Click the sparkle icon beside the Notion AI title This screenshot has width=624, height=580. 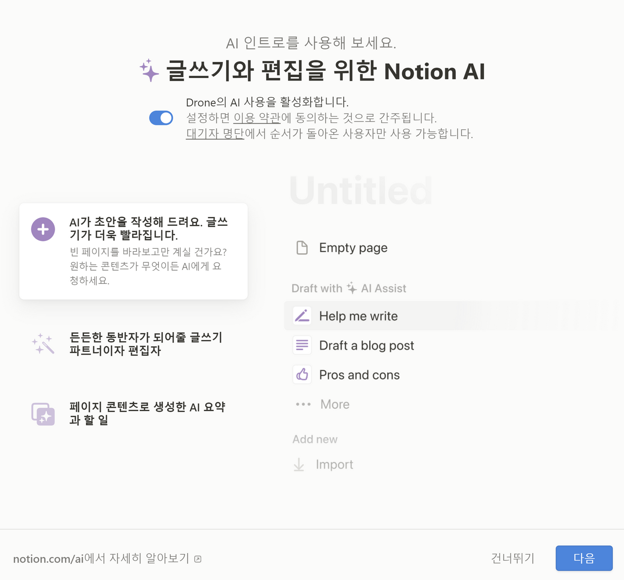[x=150, y=71]
